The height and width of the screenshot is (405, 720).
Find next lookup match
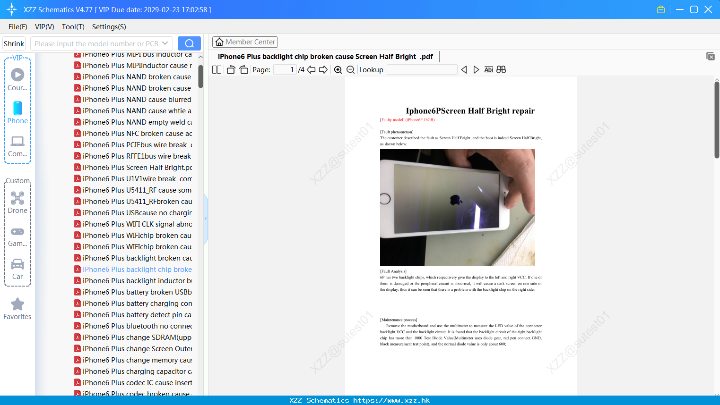476,70
